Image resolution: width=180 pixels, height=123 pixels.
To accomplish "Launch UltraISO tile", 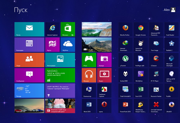I will (170, 106).
